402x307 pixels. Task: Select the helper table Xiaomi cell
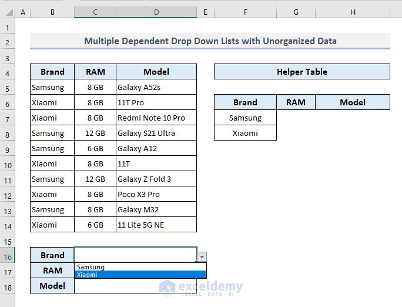pos(245,133)
